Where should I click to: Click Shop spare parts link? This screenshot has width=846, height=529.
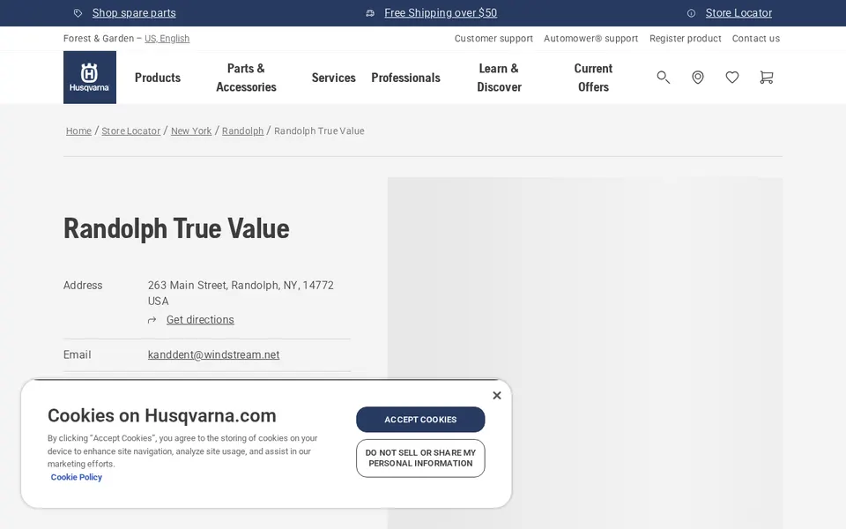pos(134,13)
